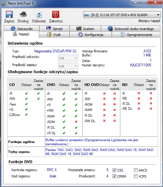
Task: Select the Napęd tab
Action: coord(21,34)
